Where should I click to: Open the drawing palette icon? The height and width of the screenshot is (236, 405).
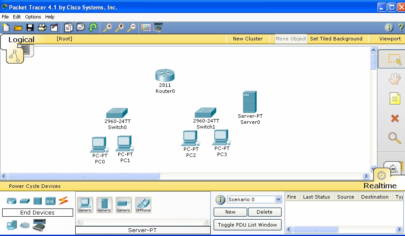click(146, 28)
